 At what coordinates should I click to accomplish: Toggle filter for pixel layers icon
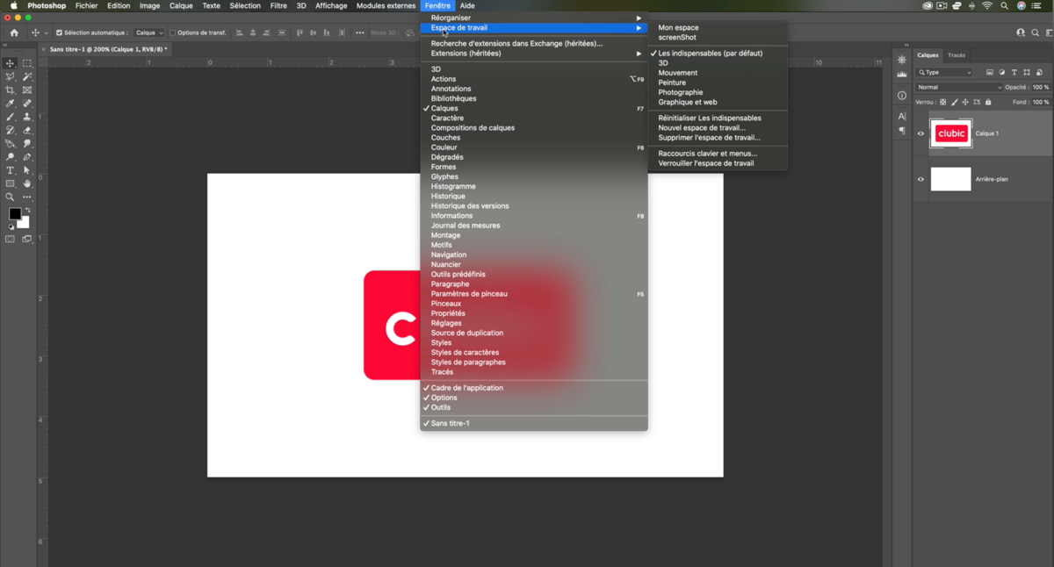990,72
